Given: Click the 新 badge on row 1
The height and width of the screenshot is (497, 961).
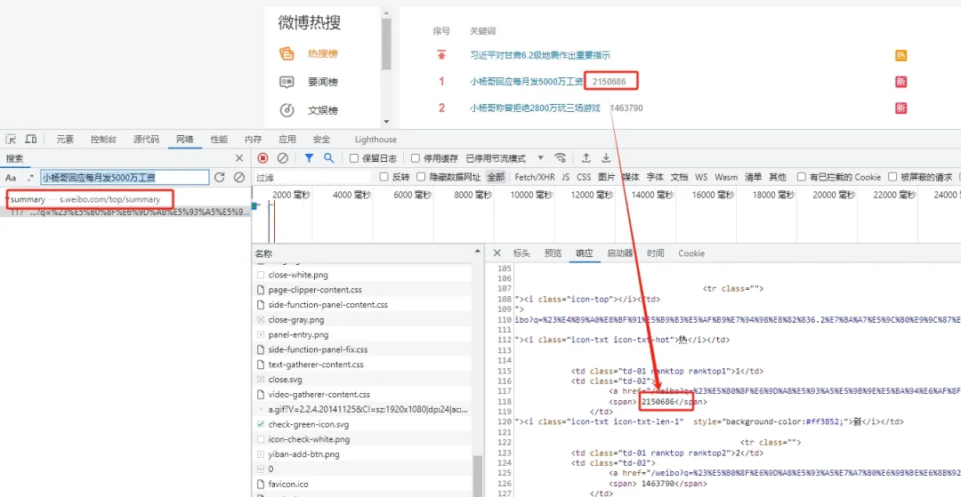Looking at the screenshot, I should (x=900, y=82).
